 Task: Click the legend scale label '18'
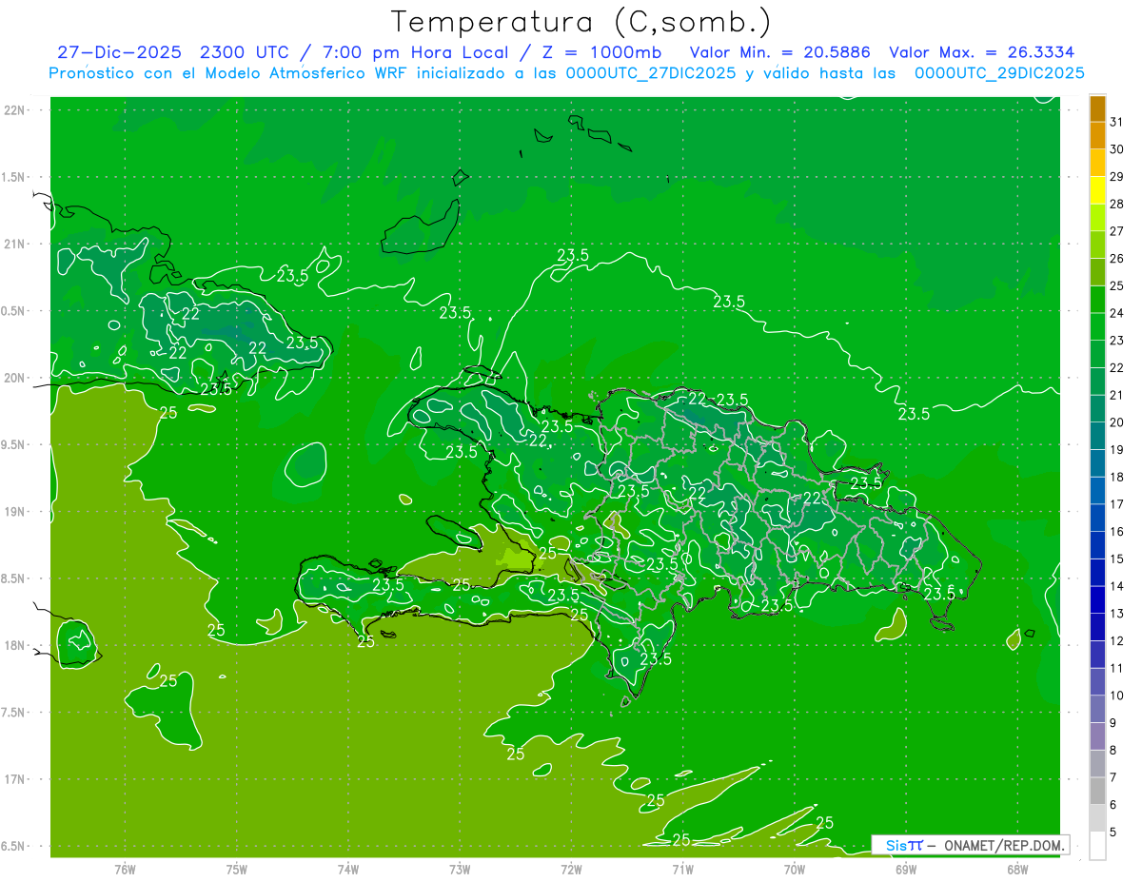pos(1116,477)
